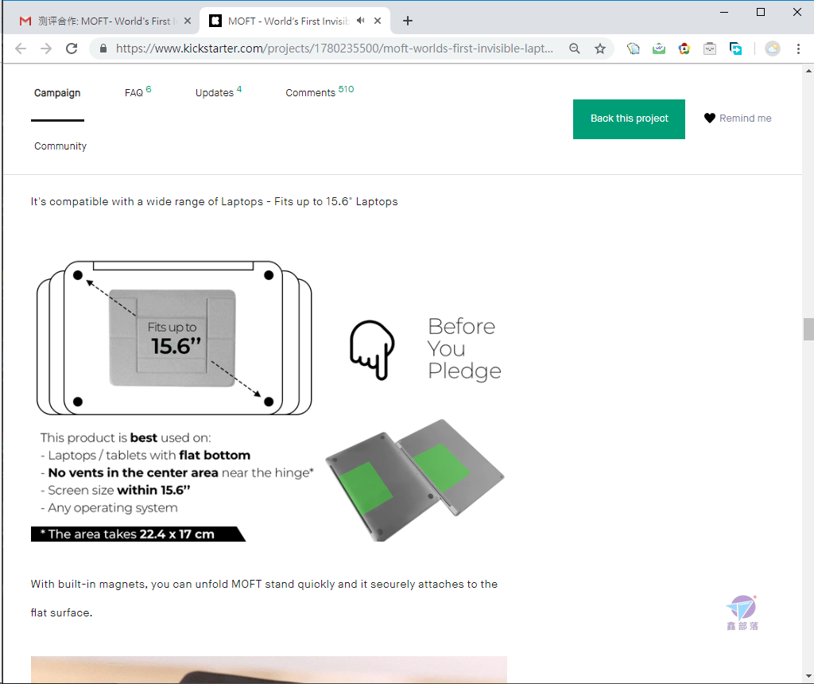Click the gray briefcase extension icon
This screenshot has width=814, height=684.
point(710,49)
